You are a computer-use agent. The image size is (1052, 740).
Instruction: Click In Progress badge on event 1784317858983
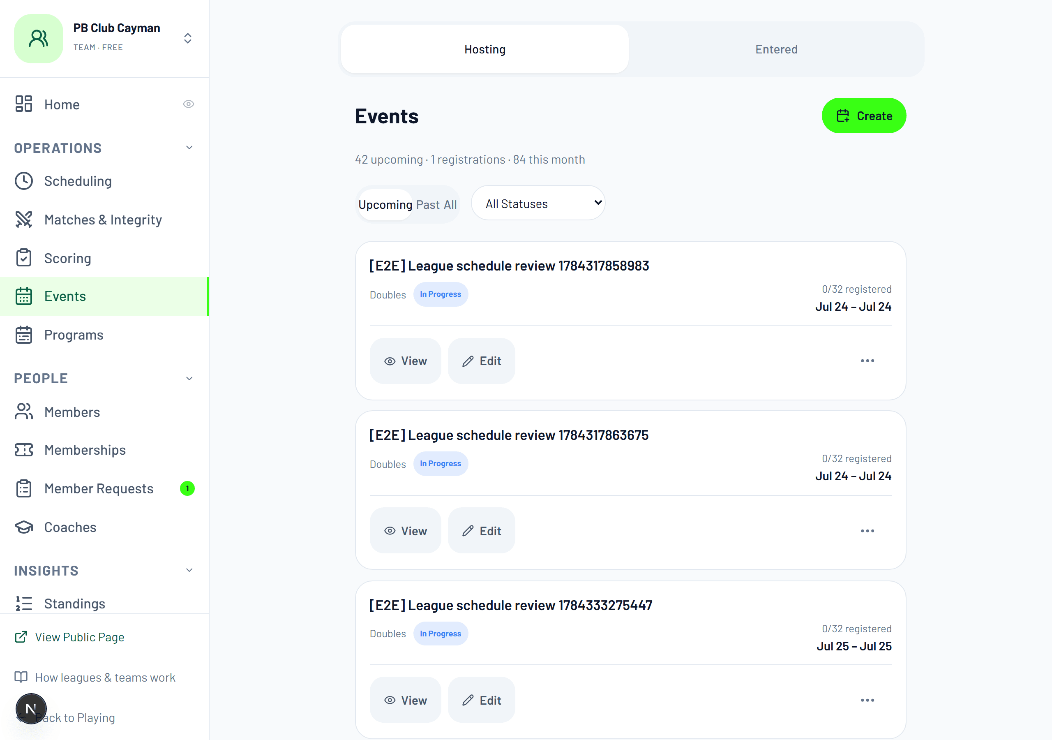[x=440, y=294]
